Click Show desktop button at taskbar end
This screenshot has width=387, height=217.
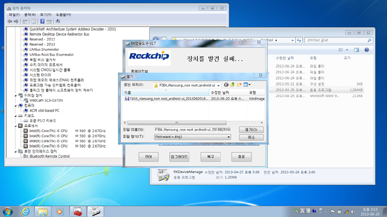point(385,212)
